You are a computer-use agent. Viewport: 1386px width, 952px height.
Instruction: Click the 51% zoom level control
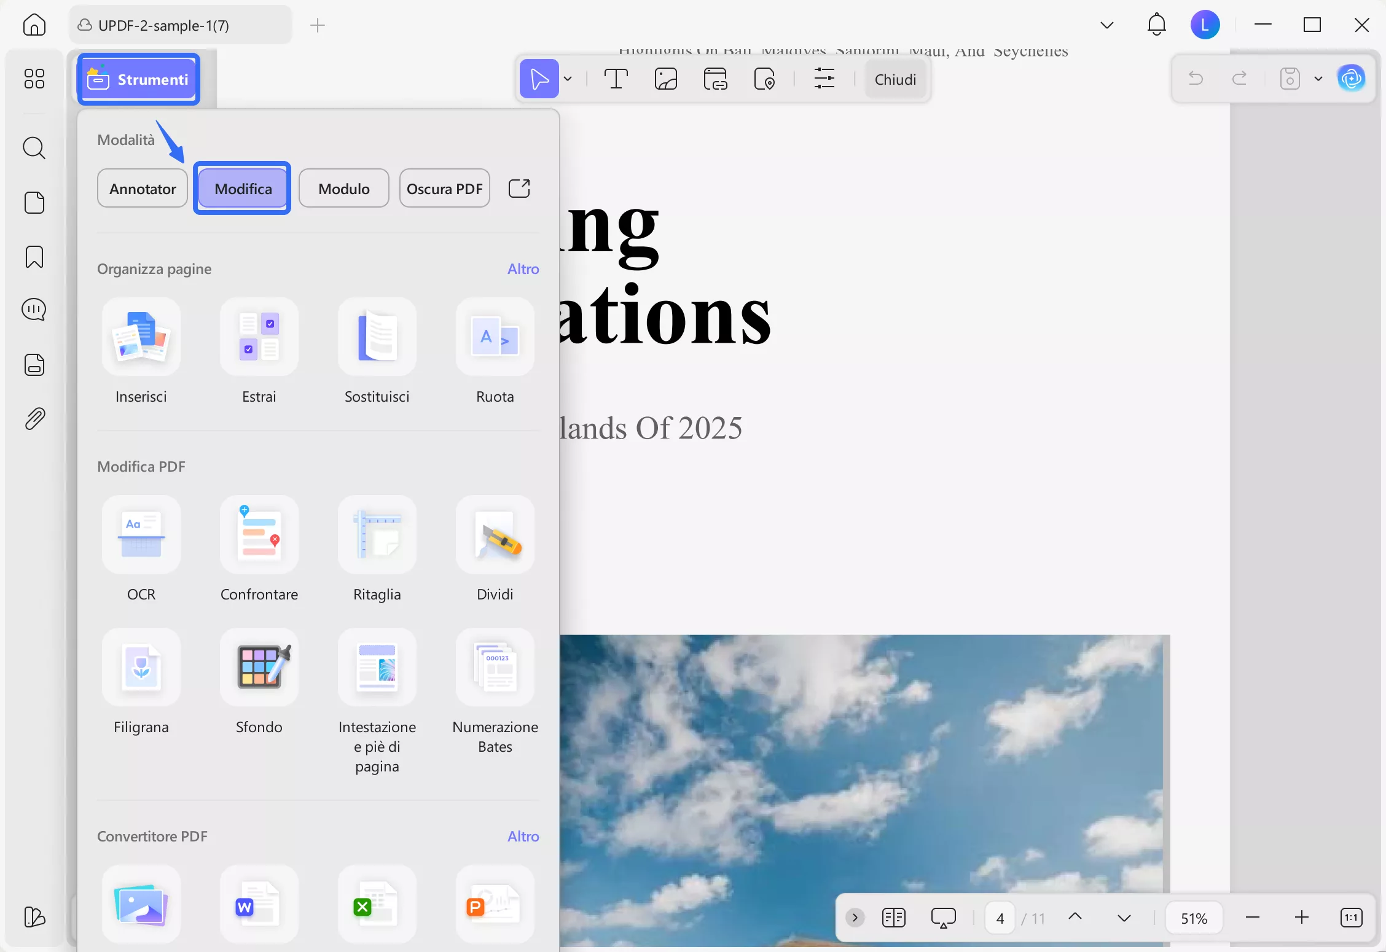pos(1194,918)
